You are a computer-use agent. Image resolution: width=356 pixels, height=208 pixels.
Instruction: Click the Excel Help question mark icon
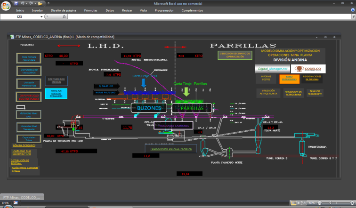(353, 10)
